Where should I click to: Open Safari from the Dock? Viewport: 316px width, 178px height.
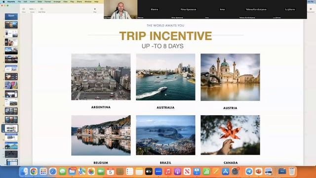pos(53,172)
